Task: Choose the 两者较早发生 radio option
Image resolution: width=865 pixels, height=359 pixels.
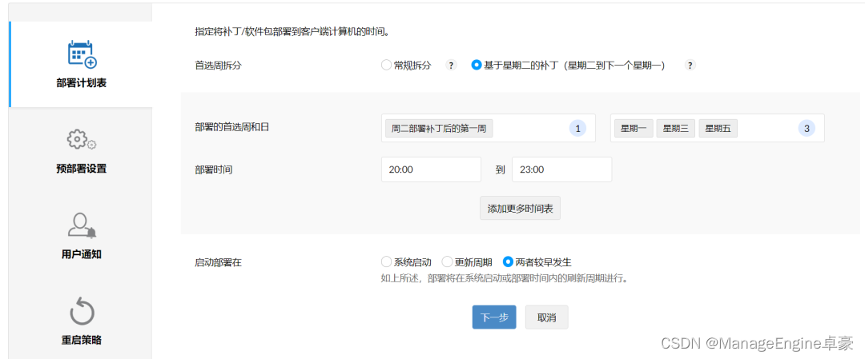Action: [508, 262]
